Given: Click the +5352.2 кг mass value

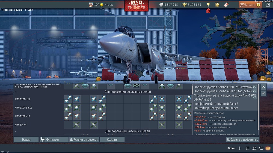Looking at the screenshot, I should (200, 117).
